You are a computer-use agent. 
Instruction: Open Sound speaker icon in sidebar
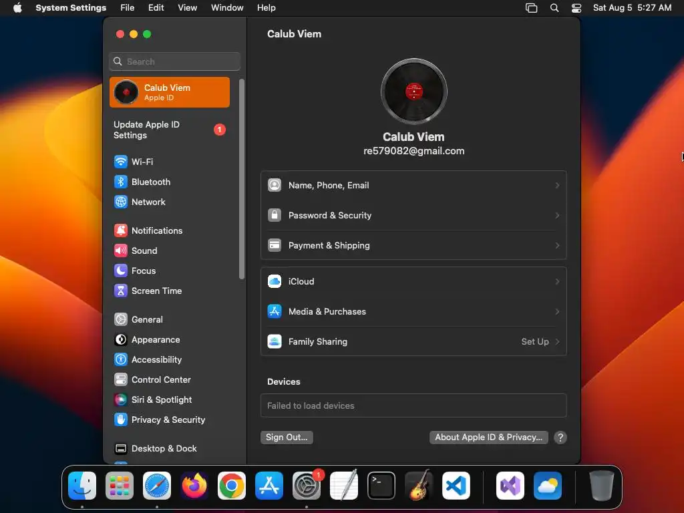point(120,250)
